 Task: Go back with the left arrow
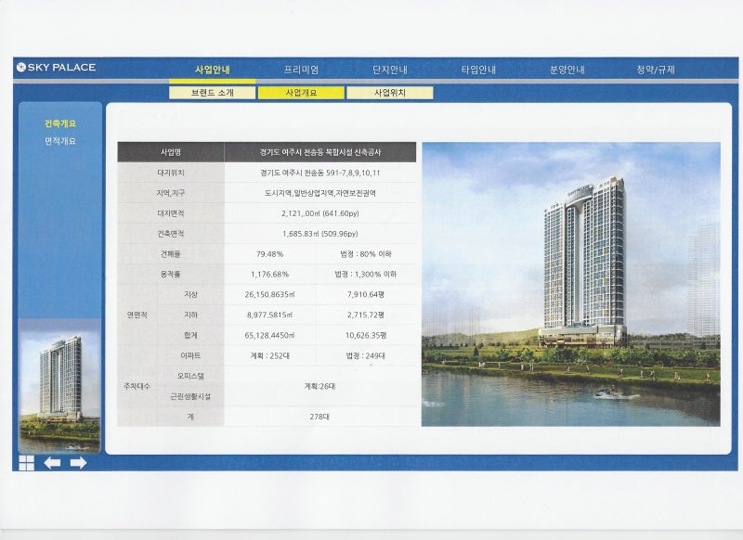pos(52,463)
